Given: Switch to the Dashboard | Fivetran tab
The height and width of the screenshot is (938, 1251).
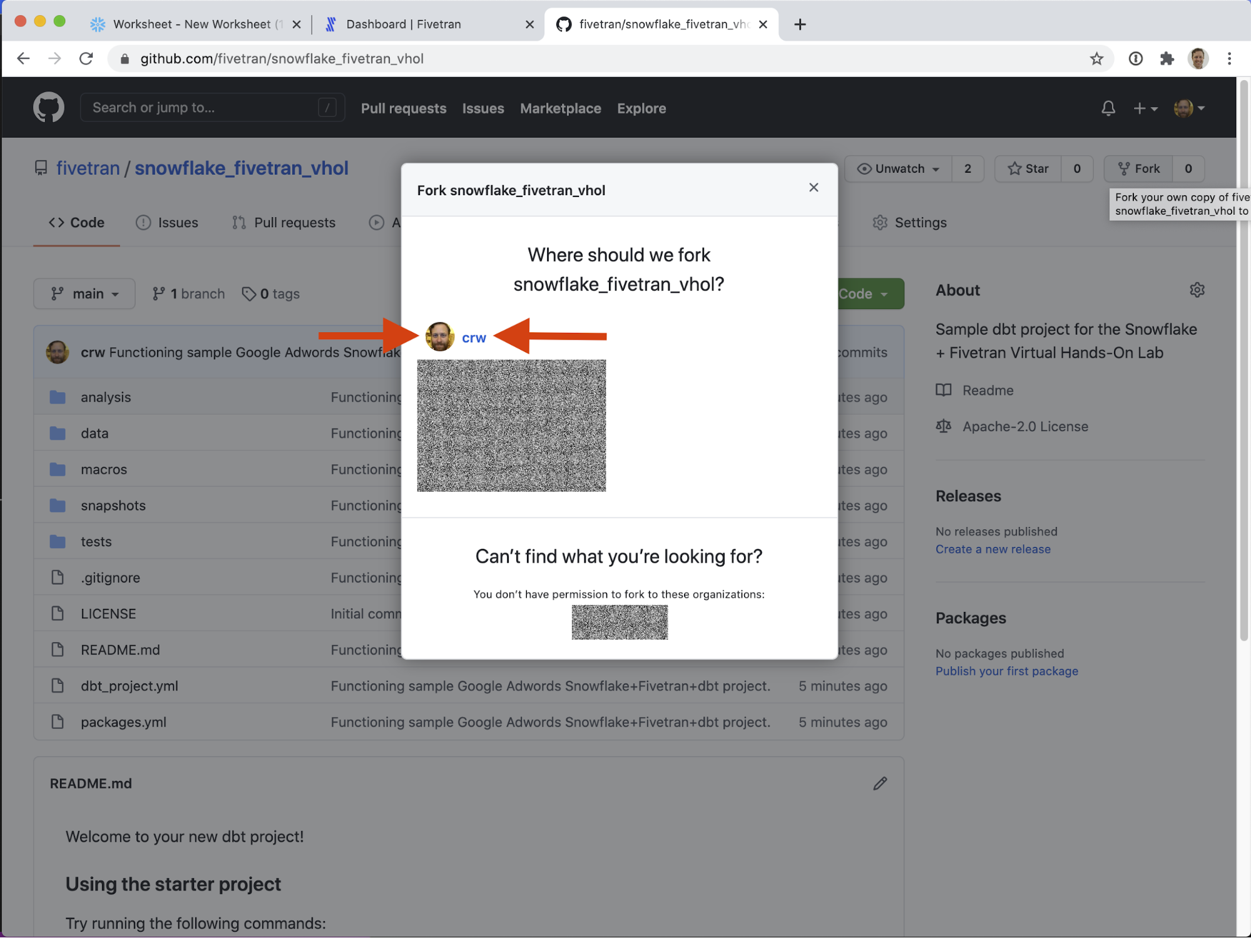Looking at the screenshot, I should (x=404, y=24).
